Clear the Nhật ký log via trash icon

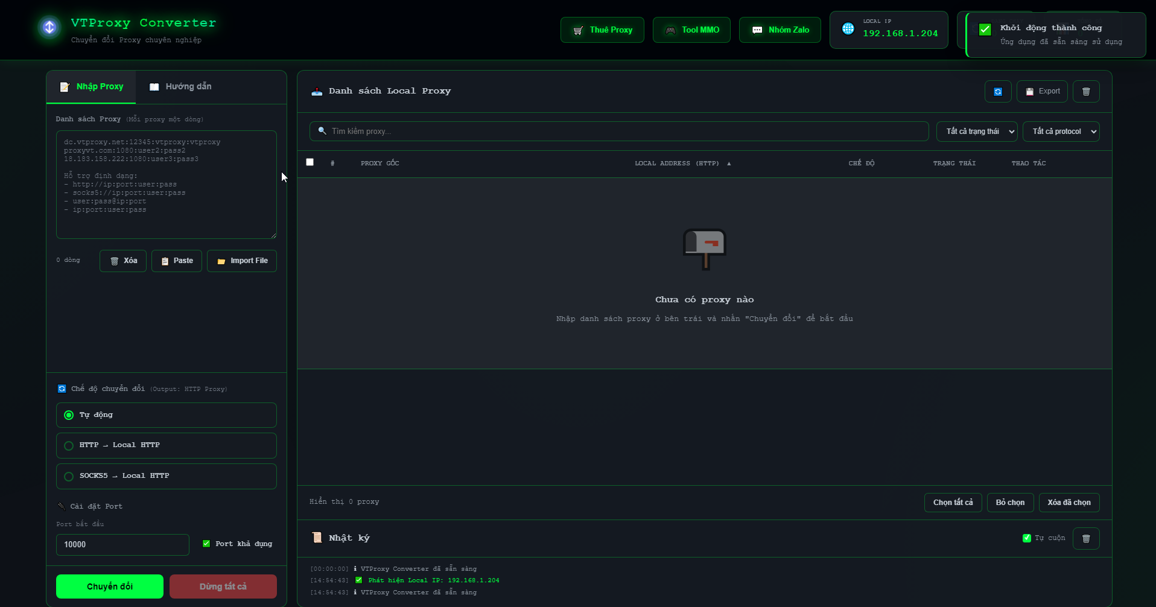(x=1087, y=538)
